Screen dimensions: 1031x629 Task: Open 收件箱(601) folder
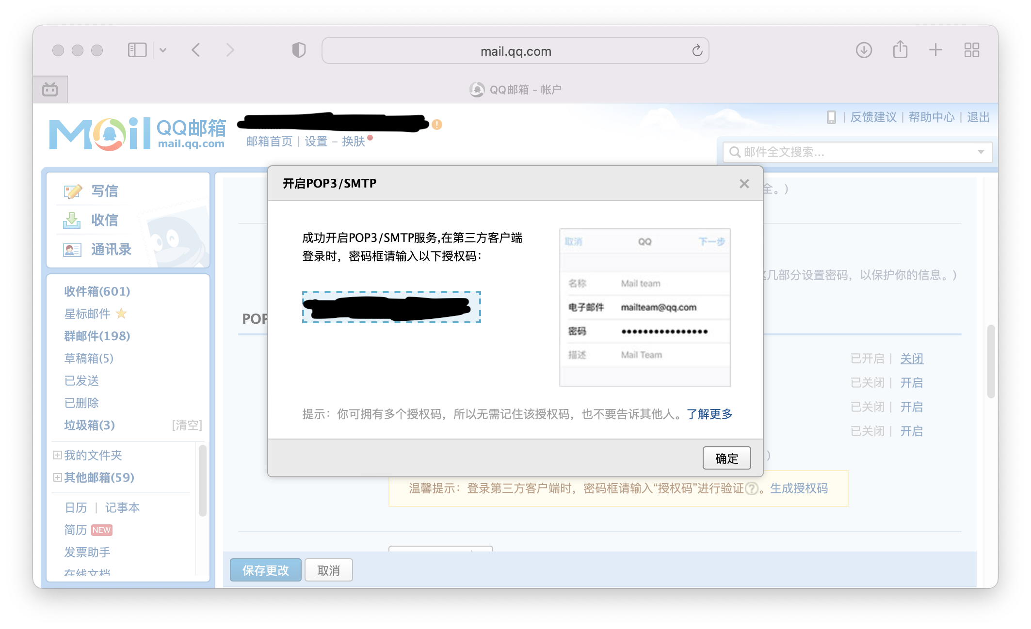tap(97, 291)
